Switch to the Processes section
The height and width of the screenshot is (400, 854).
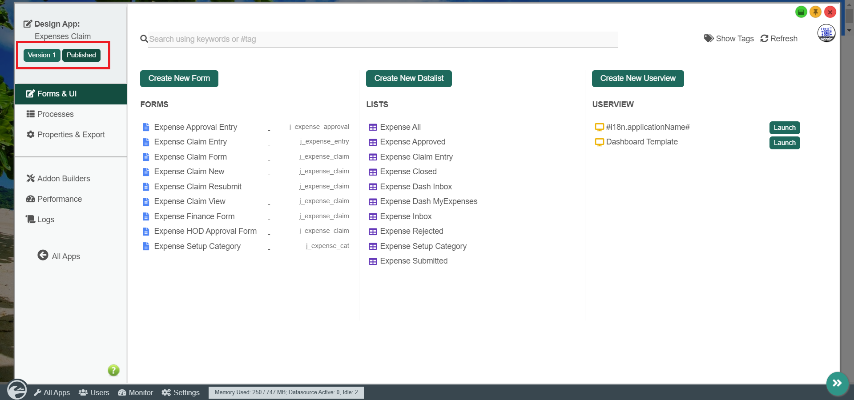pyautogui.click(x=55, y=114)
